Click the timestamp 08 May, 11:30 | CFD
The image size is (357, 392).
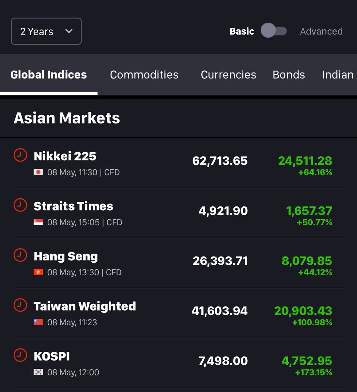[84, 172]
